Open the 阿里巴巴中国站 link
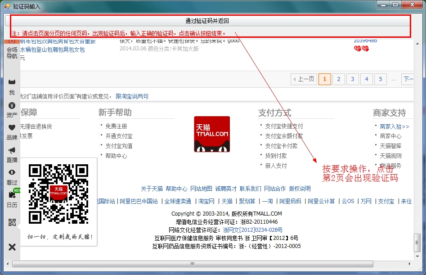Image resolution: width=426 pixels, height=275 pixels. point(139,201)
